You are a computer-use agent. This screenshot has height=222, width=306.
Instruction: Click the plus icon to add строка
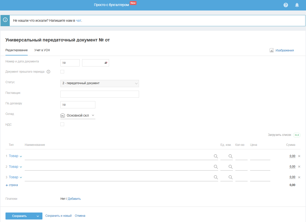(x=7, y=185)
